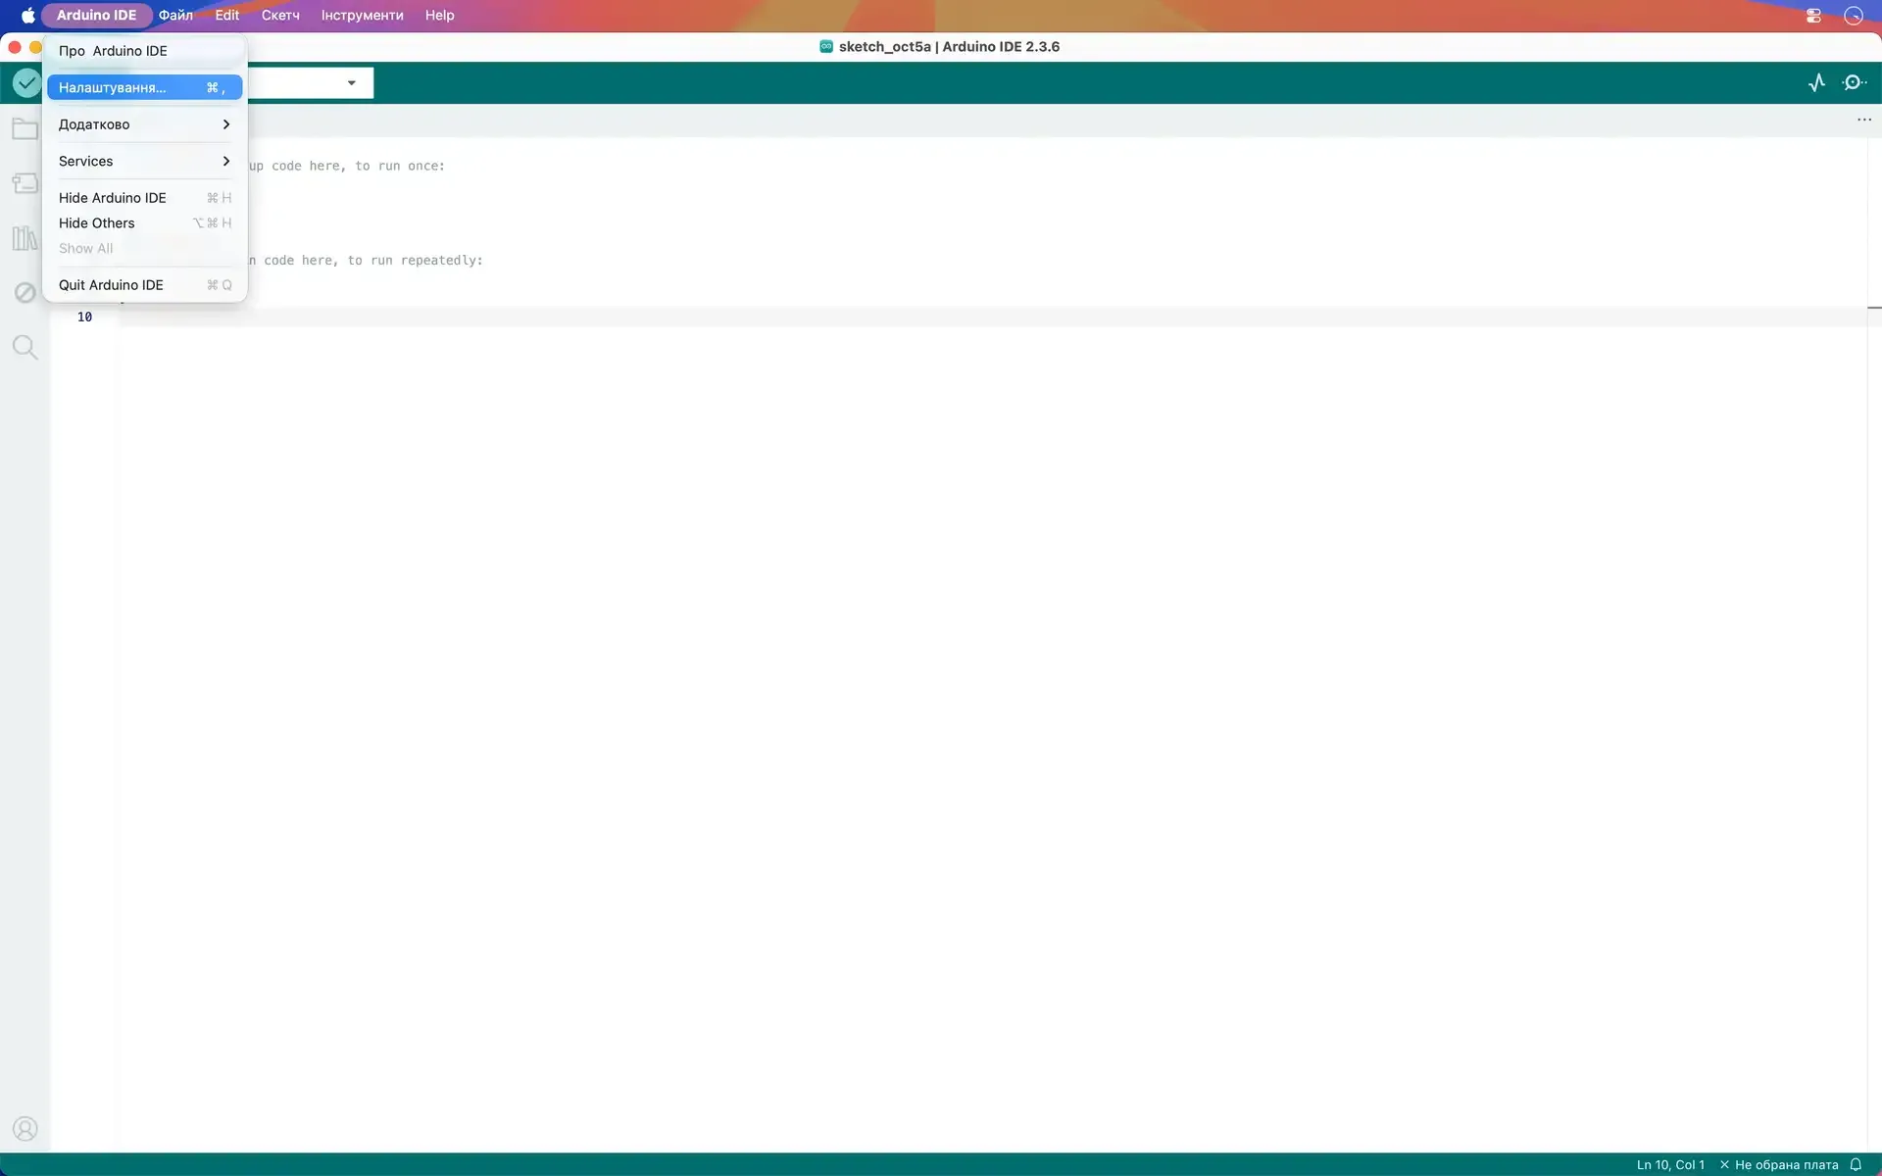Open the Search magnifier sidebar icon
The image size is (1882, 1176).
pyautogui.click(x=25, y=347)
